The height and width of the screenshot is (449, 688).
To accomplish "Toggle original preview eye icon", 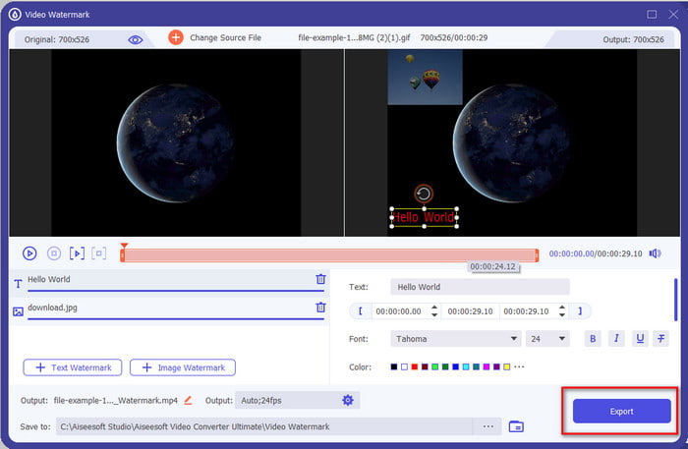I will (136, 38).
